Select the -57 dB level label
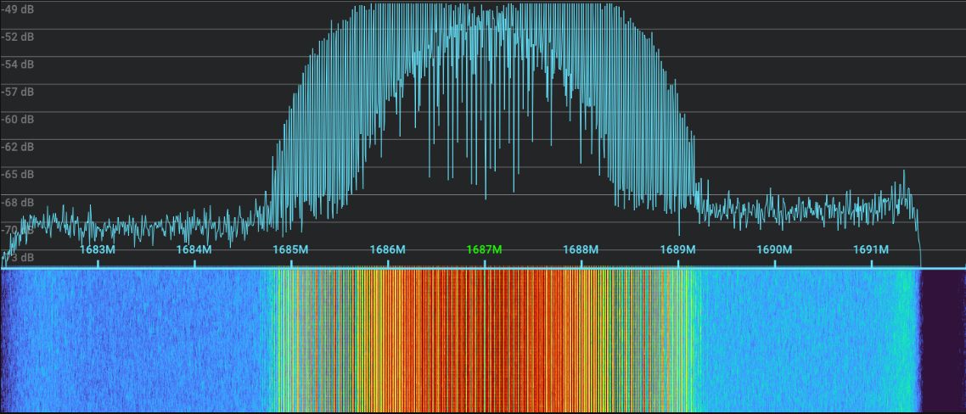Viewport: 966px width, 414px height. [x=17, y=92]
